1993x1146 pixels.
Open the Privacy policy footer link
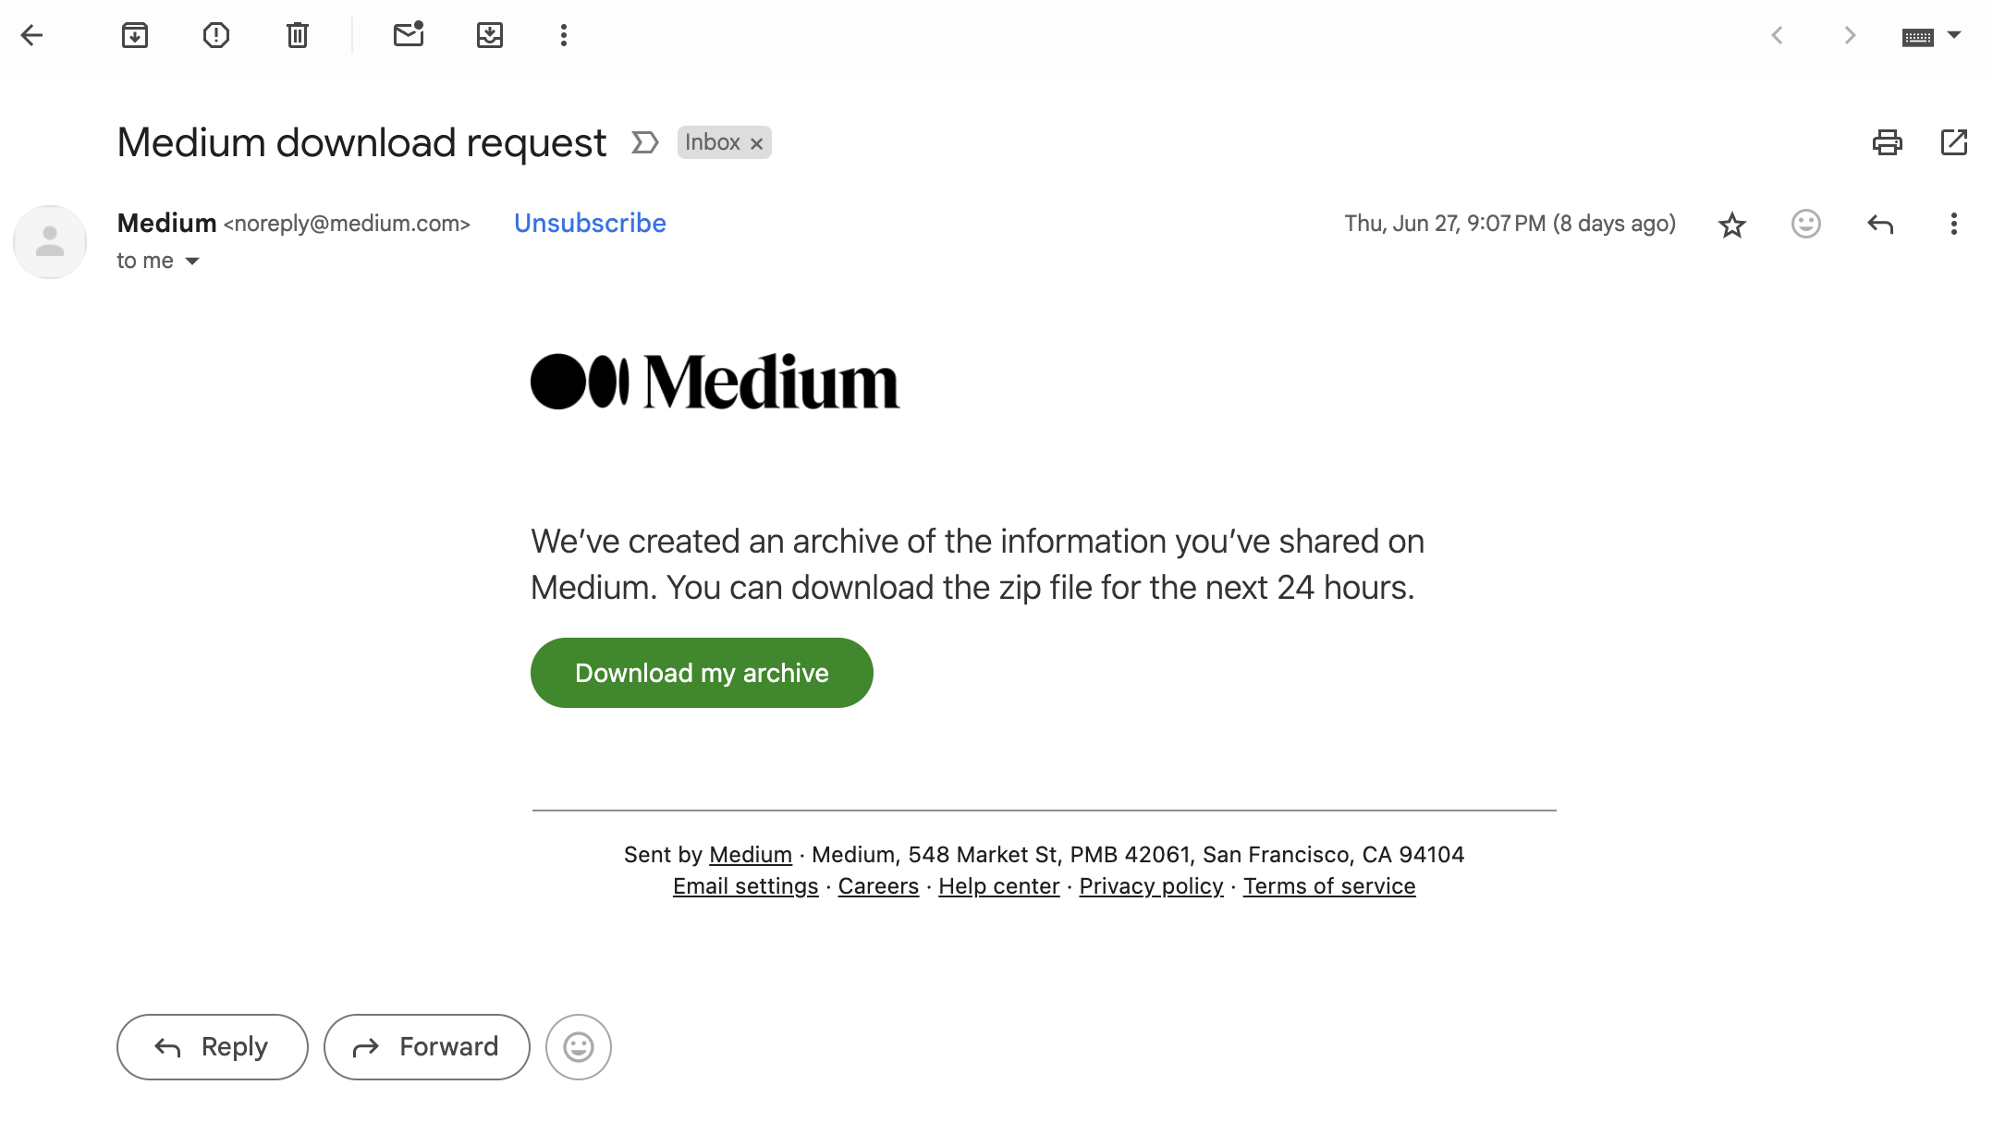pos(1151,886)
